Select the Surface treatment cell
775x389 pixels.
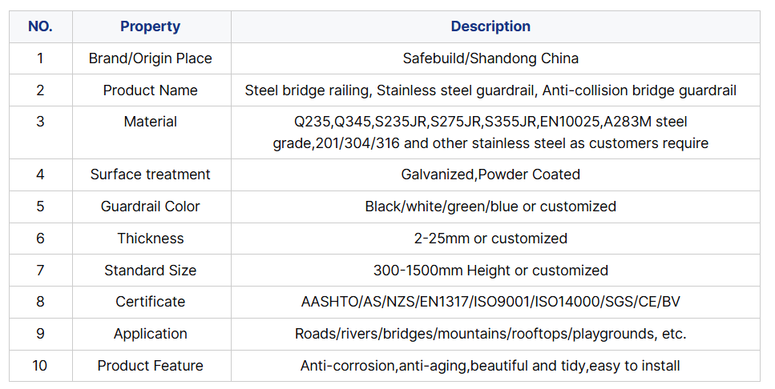click(x=151, y=174)
